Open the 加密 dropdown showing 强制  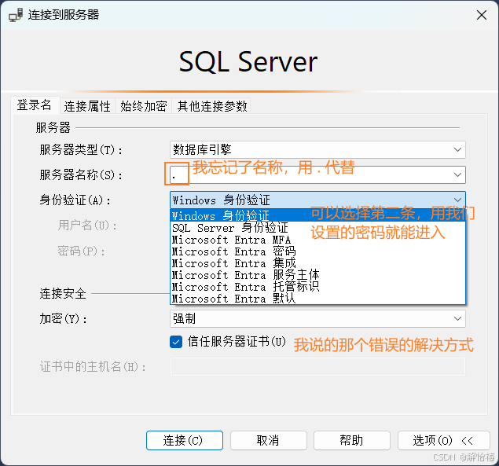coord(317,318)
